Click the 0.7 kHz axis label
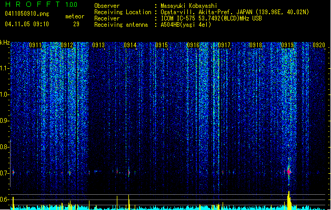 [4, 173]
